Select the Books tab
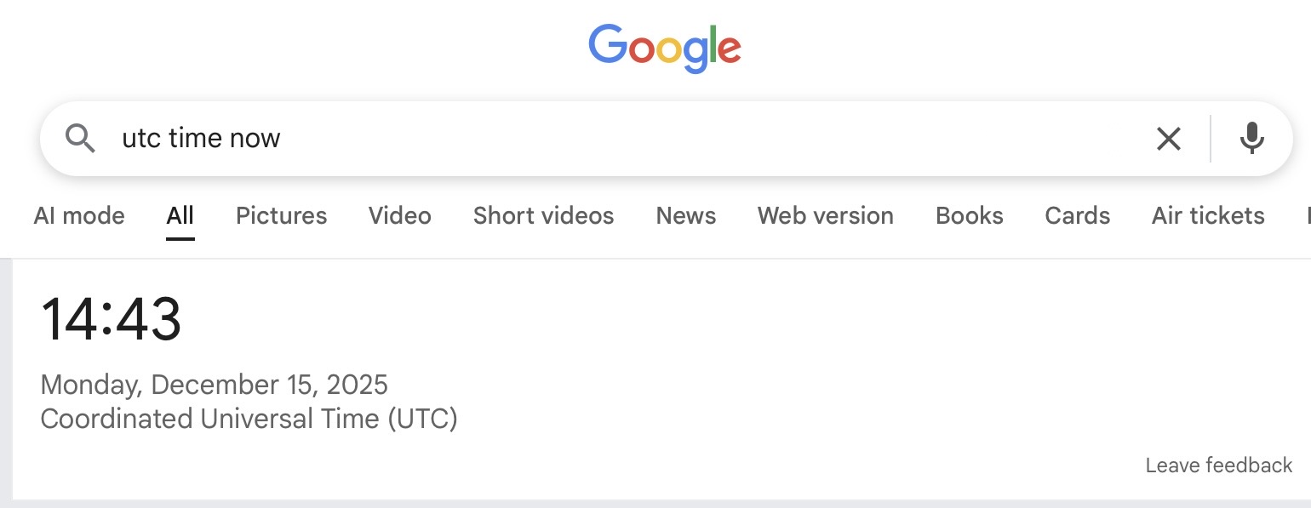 click(x=969, y=216)
